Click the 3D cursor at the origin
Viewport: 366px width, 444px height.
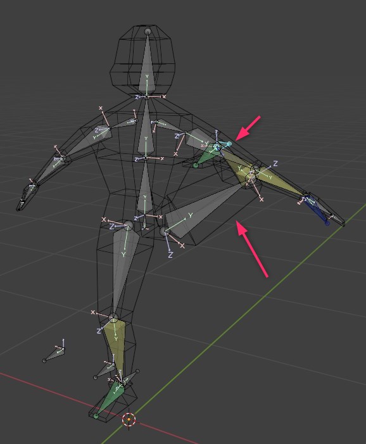click(x=129, y=419)
